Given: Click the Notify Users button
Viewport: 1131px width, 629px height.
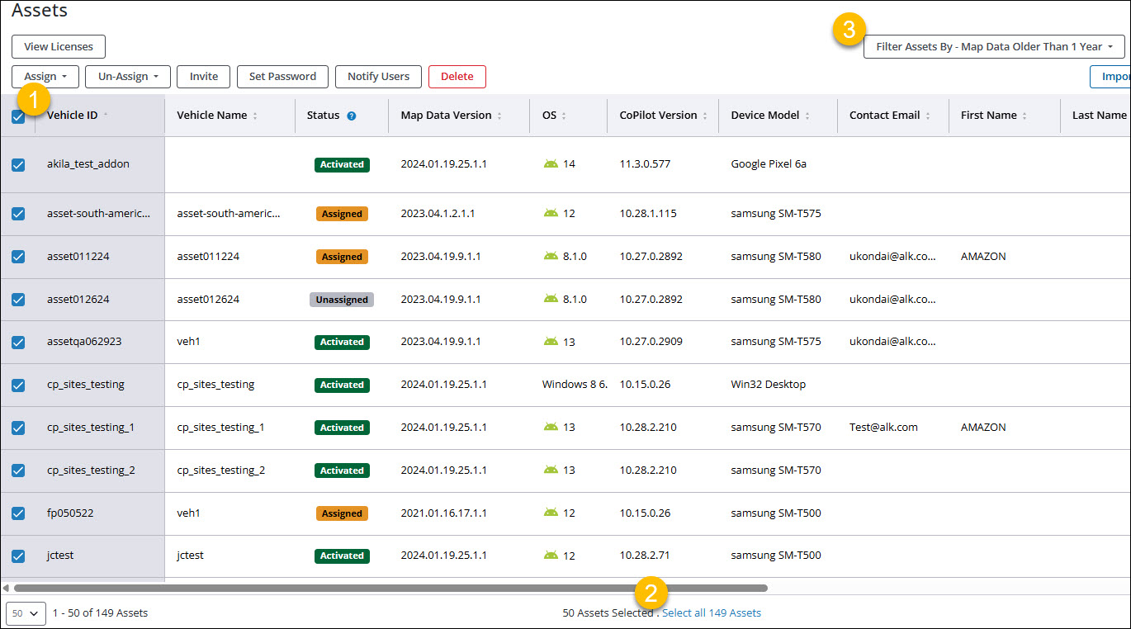Looking at the screenshot, I should click(x=378, y=76).
